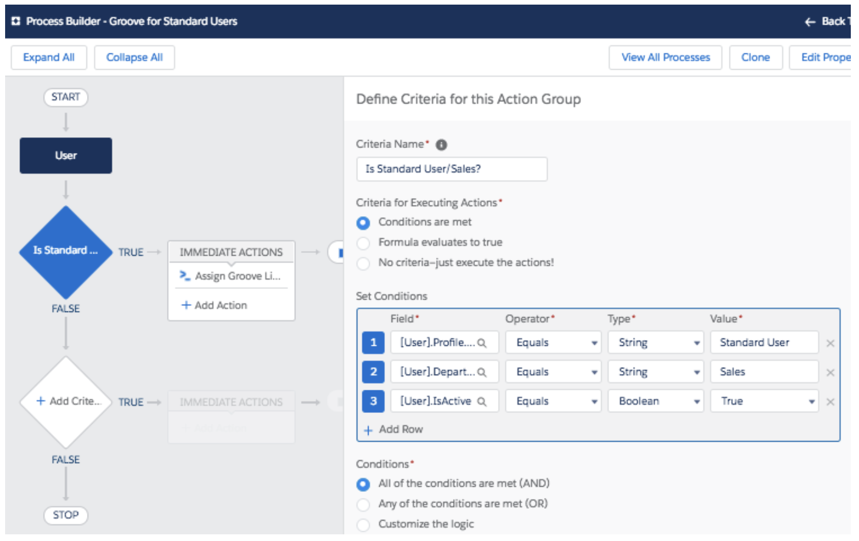Screen dimensions: 859x541
Task: Remove condition row 2 with X
Action: 830,372
